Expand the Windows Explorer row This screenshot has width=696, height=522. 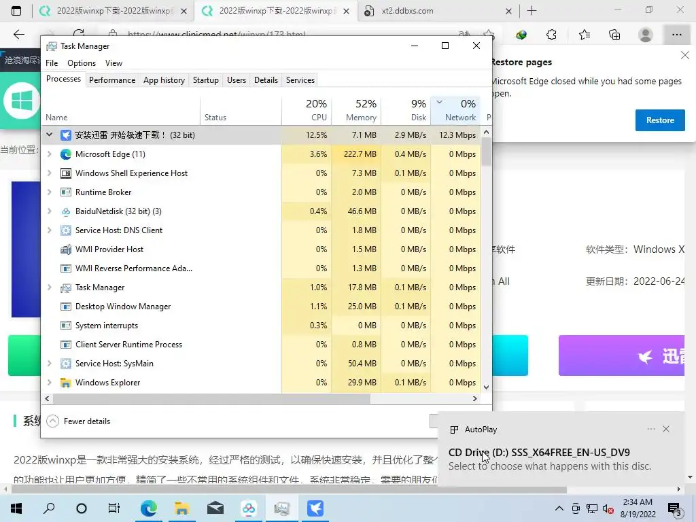[49, 383]
